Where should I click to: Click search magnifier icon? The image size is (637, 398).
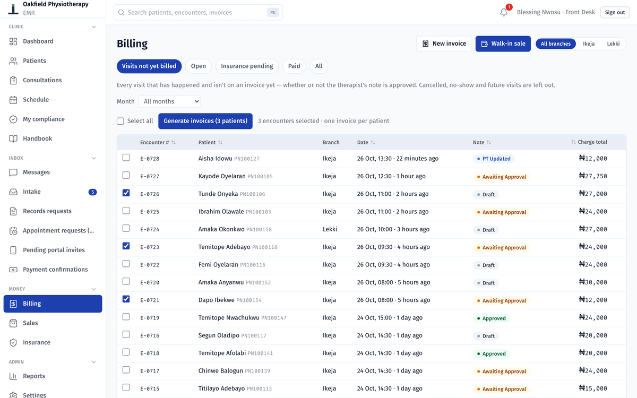pyautogui.click(x=122, y=13)
